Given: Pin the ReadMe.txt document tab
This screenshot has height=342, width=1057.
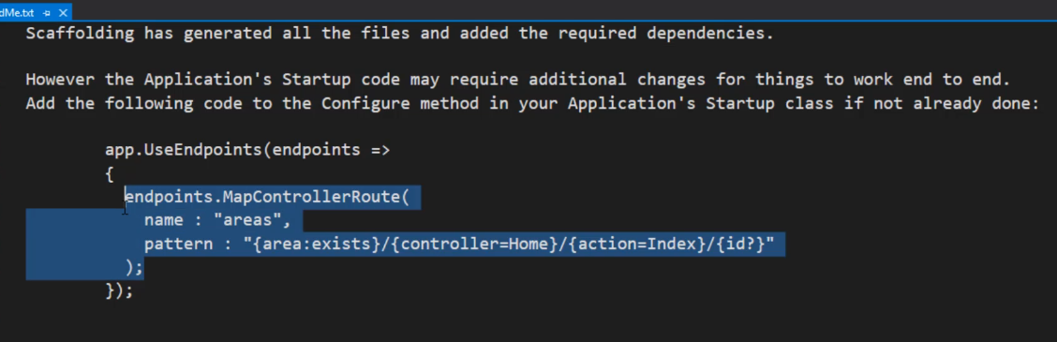Looking at the screenshot, I should [47, 13].
